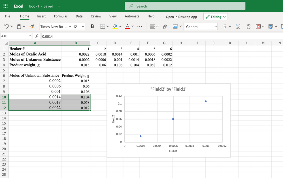
Task: Select the Format Painter brush
Action: click(32, 27)
